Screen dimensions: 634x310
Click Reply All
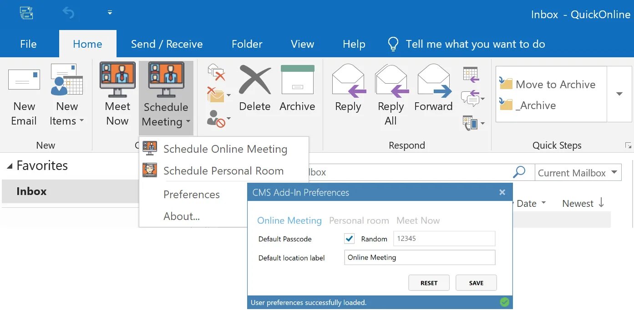pos(391,95)
